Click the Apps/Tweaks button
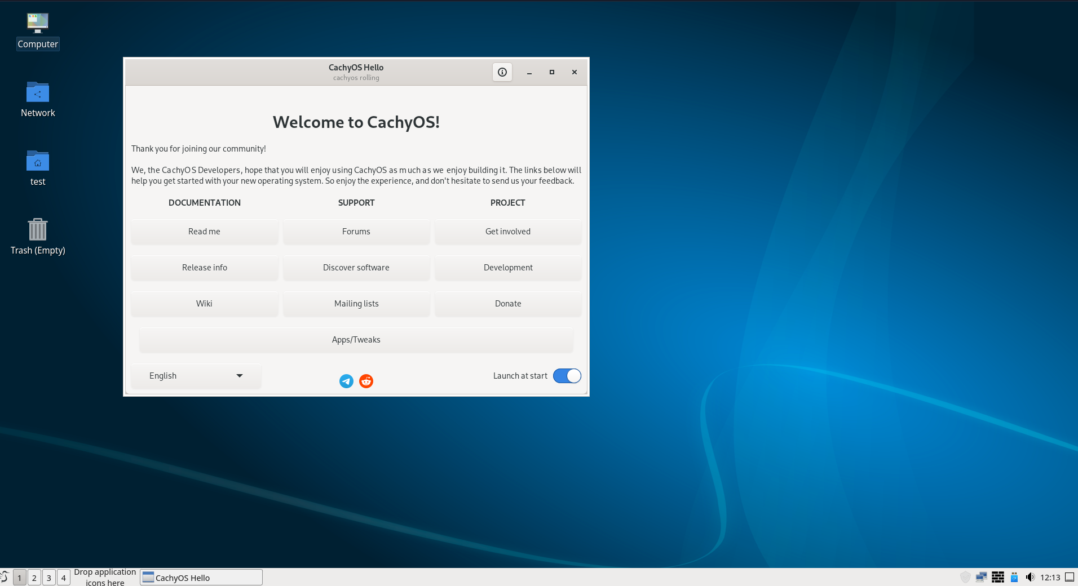Screen dimensions: 1078x586 point(356,340)
